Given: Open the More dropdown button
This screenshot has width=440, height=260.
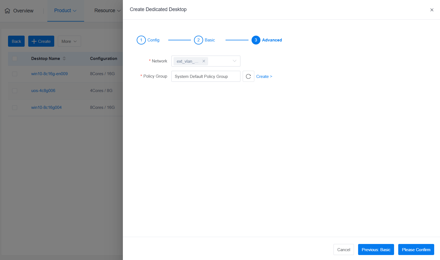Looking at the screenshot, I should pyautogui.click(x=69, y=41).
